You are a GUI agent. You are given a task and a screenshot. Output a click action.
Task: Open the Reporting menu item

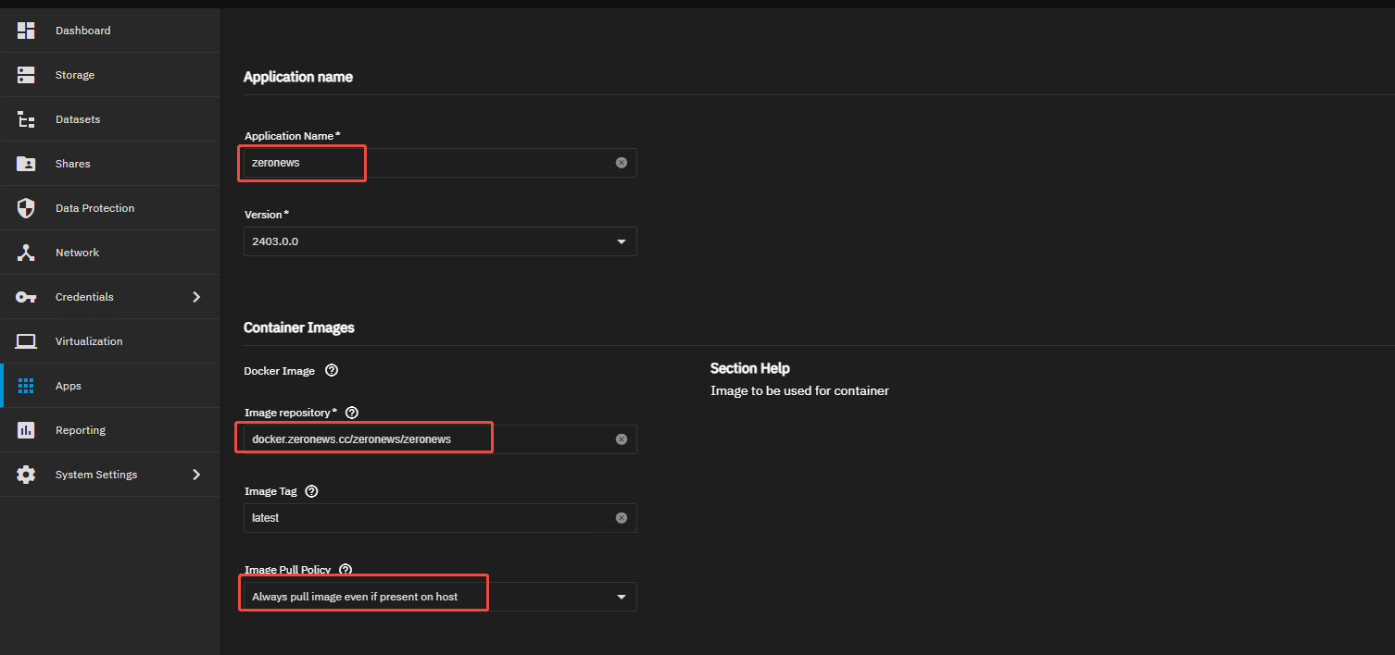[x=109, y=430]
